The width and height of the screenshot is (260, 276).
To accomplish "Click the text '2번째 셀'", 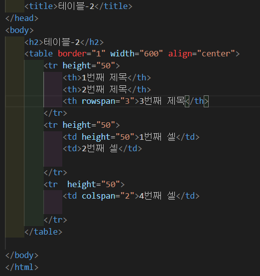I will (100, 149).
